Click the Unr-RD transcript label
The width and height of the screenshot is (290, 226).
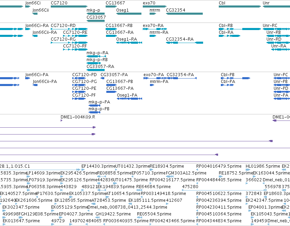274,39
